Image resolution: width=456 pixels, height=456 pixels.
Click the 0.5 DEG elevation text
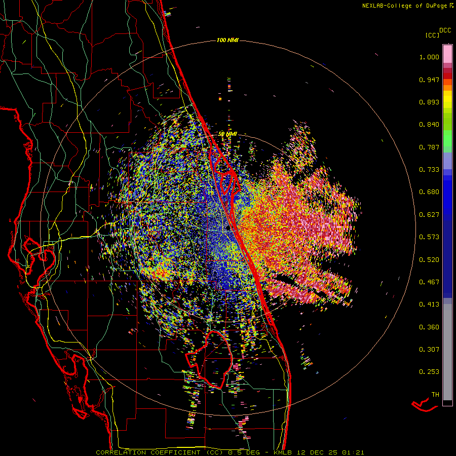[x=245, y=452]
